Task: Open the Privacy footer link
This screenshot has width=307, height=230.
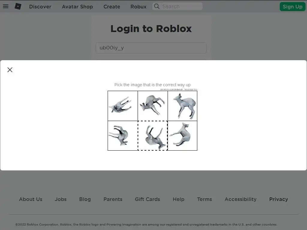Action: [x=279, y=199]
